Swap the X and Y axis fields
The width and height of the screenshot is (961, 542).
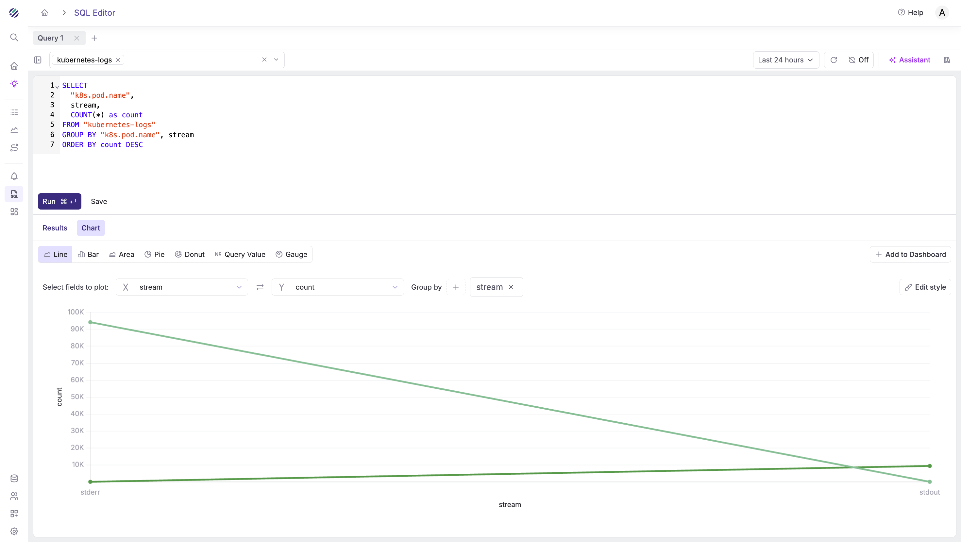260,287
